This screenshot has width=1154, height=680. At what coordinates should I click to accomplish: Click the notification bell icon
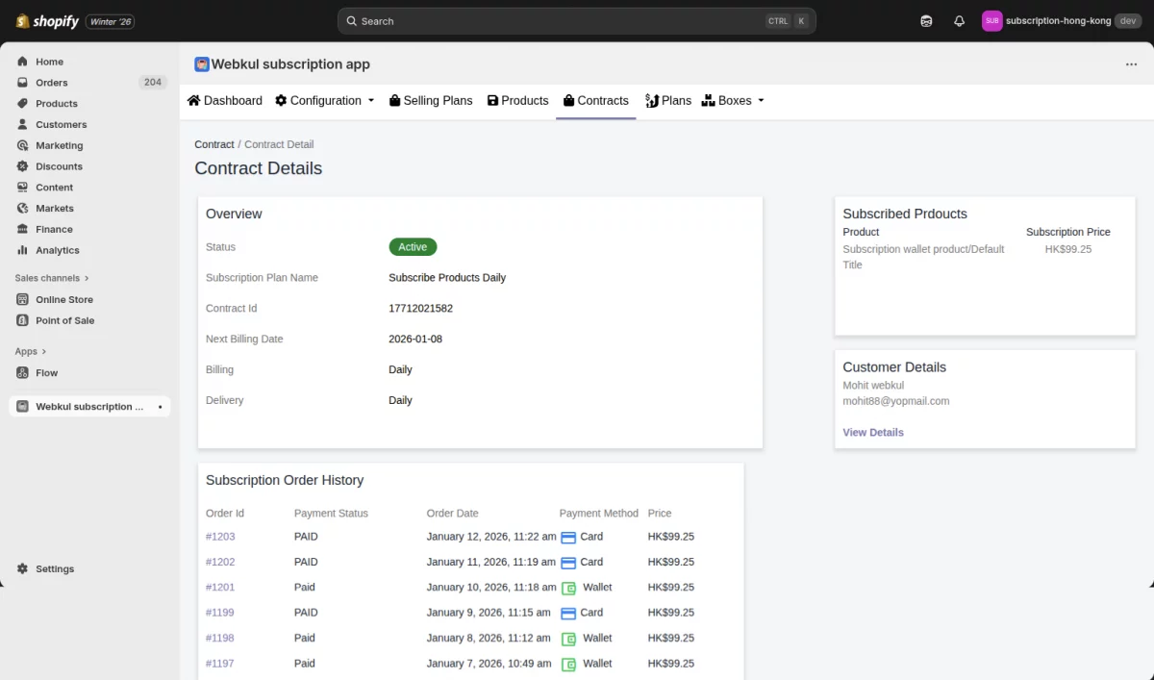tap(959, 21)
